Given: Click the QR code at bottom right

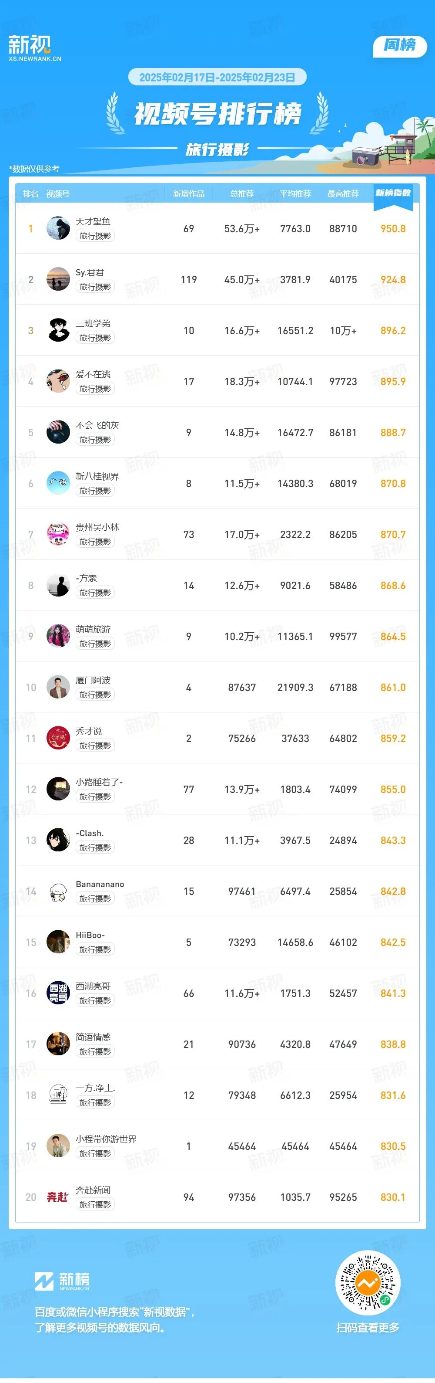Looking at the screenshot, I should (368, 1284).
